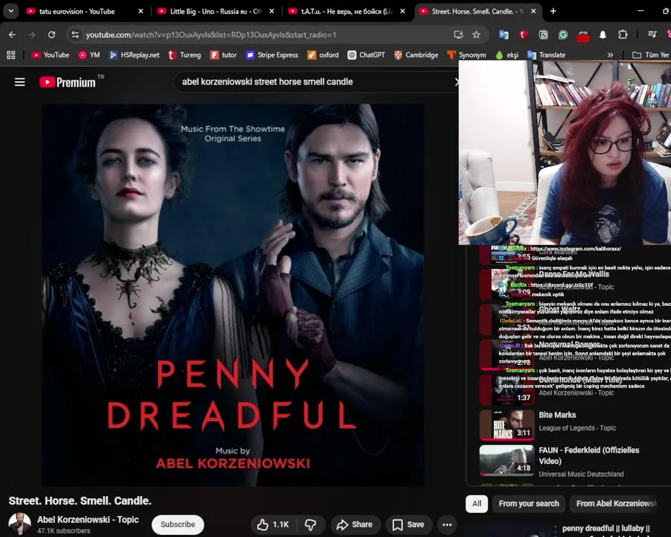Open the oxford bookmark
This screenshot has width=671, height=537.
pyautogui.click(x=323, y=54)
